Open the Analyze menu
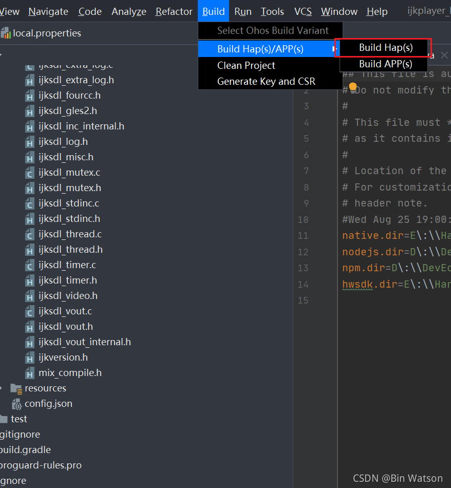Image resolution: width=451 pixels, height=488 pixels. click(129, 11)
